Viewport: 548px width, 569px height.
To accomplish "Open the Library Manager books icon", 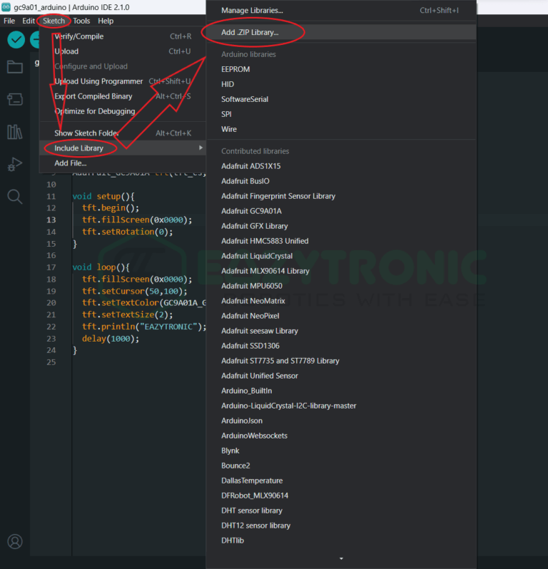I will click(x=14, y=132).
